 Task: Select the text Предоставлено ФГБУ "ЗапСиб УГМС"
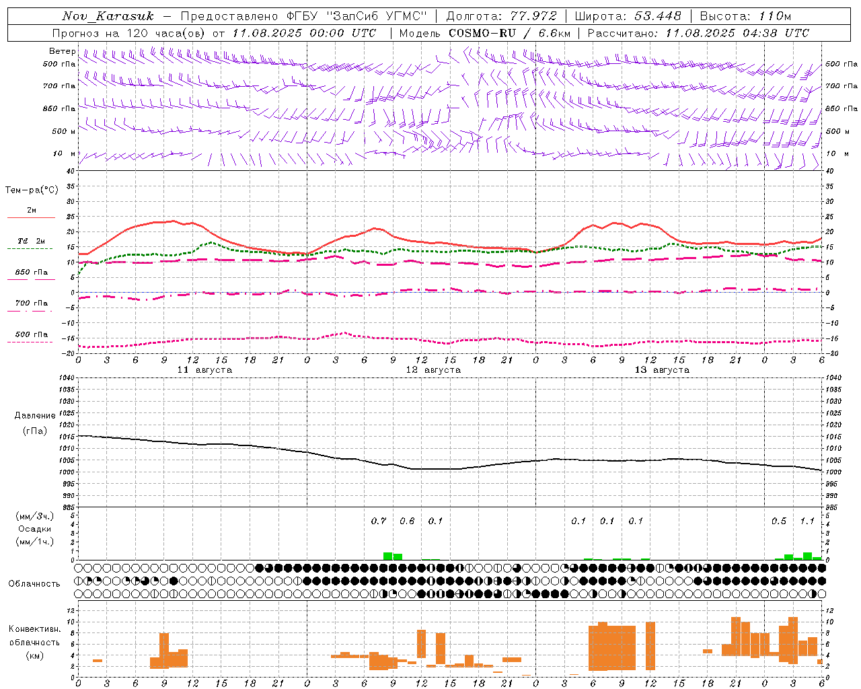tap(304, 16)
